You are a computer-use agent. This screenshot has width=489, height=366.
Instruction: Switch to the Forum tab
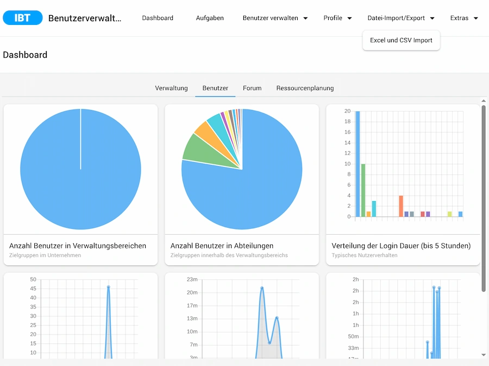click(252, 88)
